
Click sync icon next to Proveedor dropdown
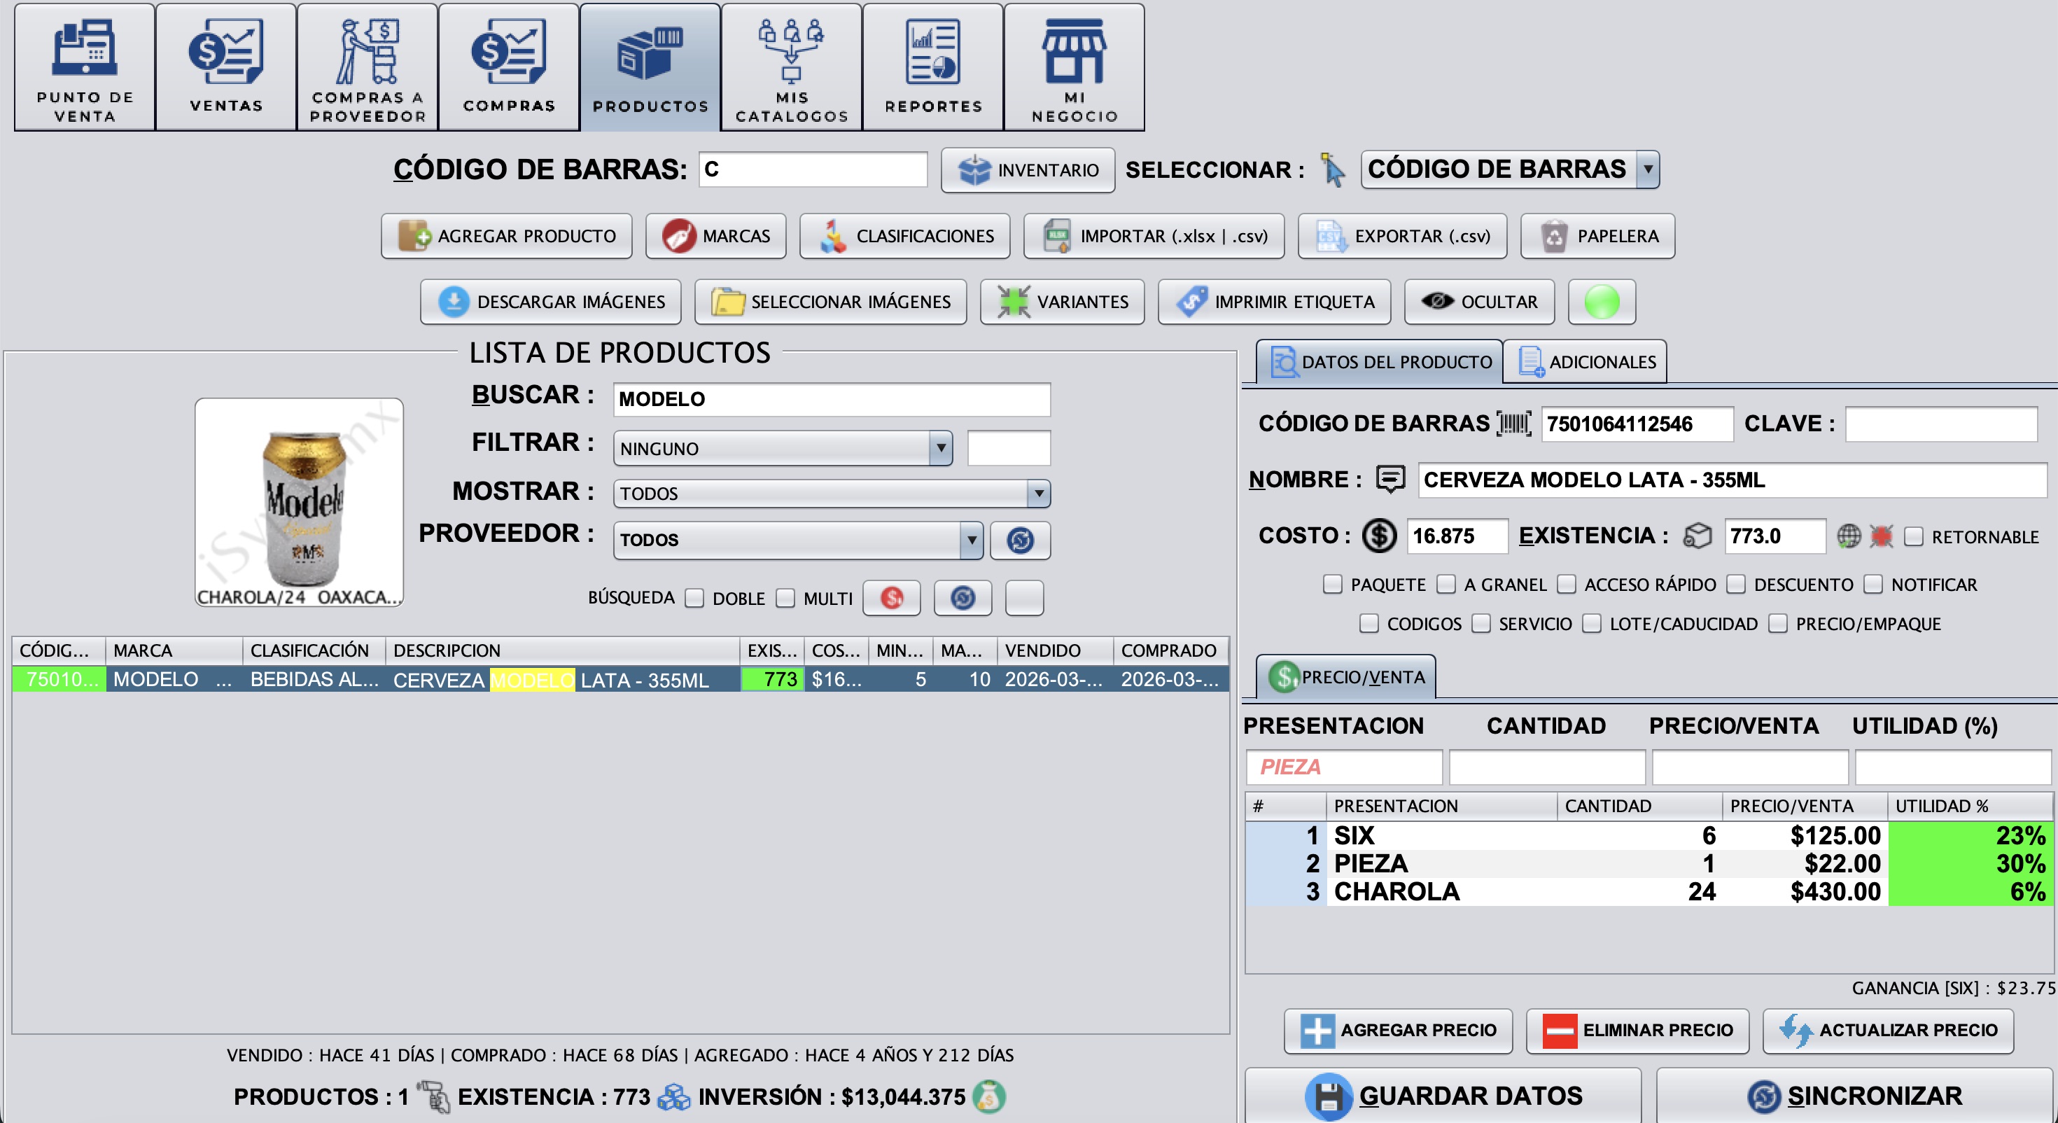click(1019, 540)
